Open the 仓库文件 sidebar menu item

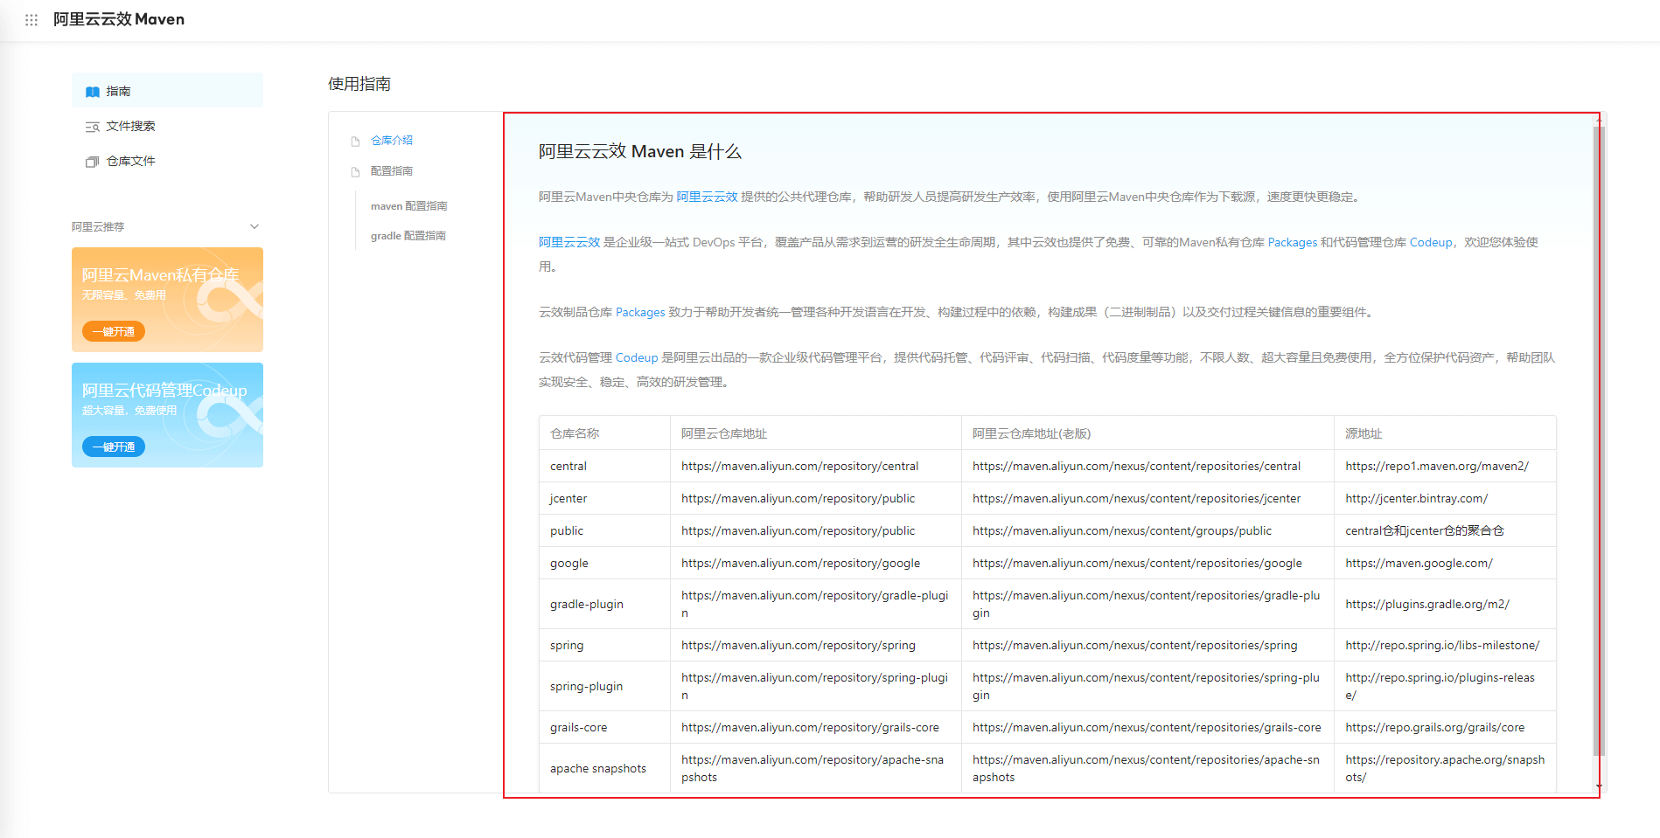167,161
